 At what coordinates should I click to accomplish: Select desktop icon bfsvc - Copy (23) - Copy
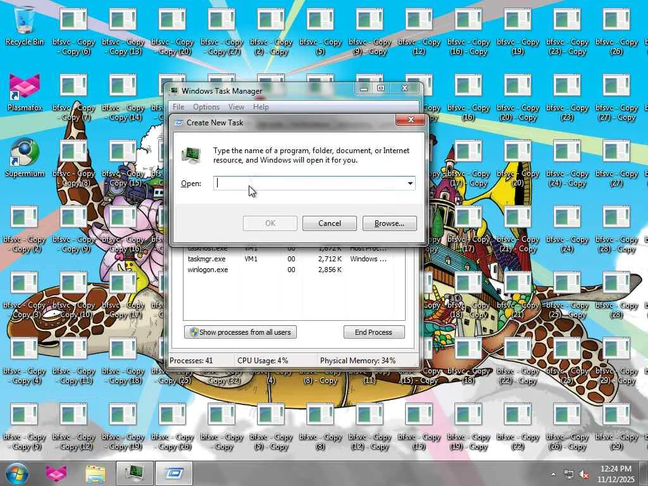[567, 32]
